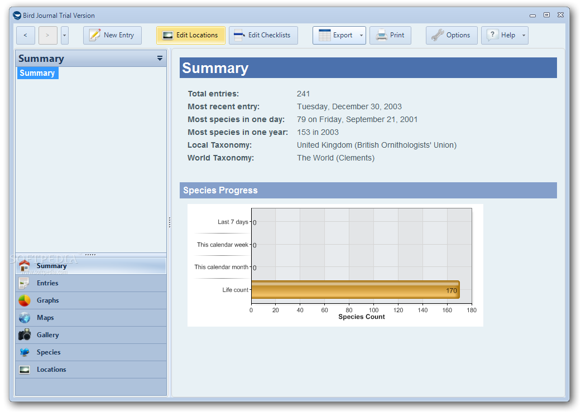581x413 pixels.
Task: Expand the Help dropdown arrow
Action: coord(524,36)
